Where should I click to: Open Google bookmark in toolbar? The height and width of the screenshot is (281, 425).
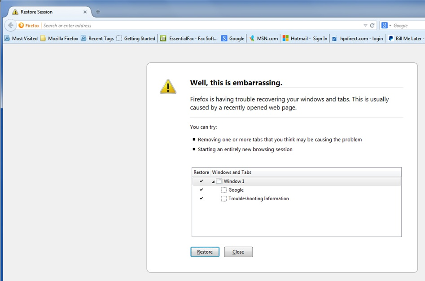coord(233,39)
